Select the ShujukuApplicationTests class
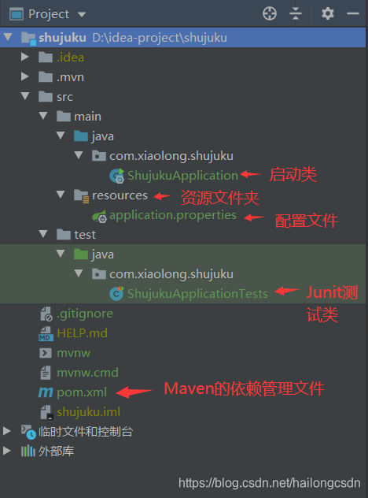Screen dimensions: 368x498 197,293
